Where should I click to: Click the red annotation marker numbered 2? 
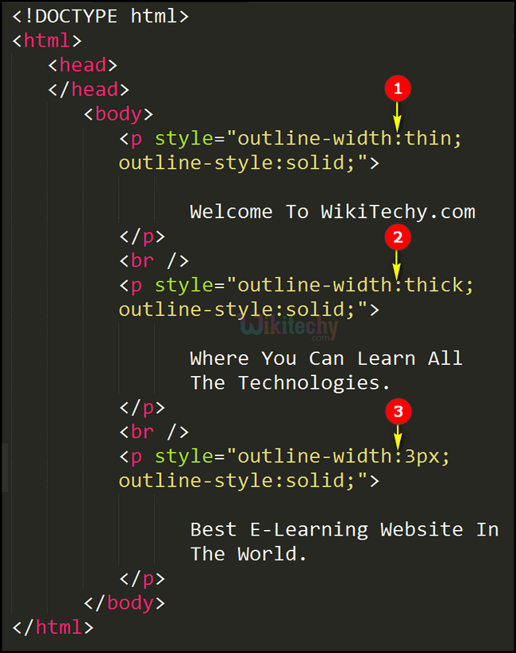point(397,236)
